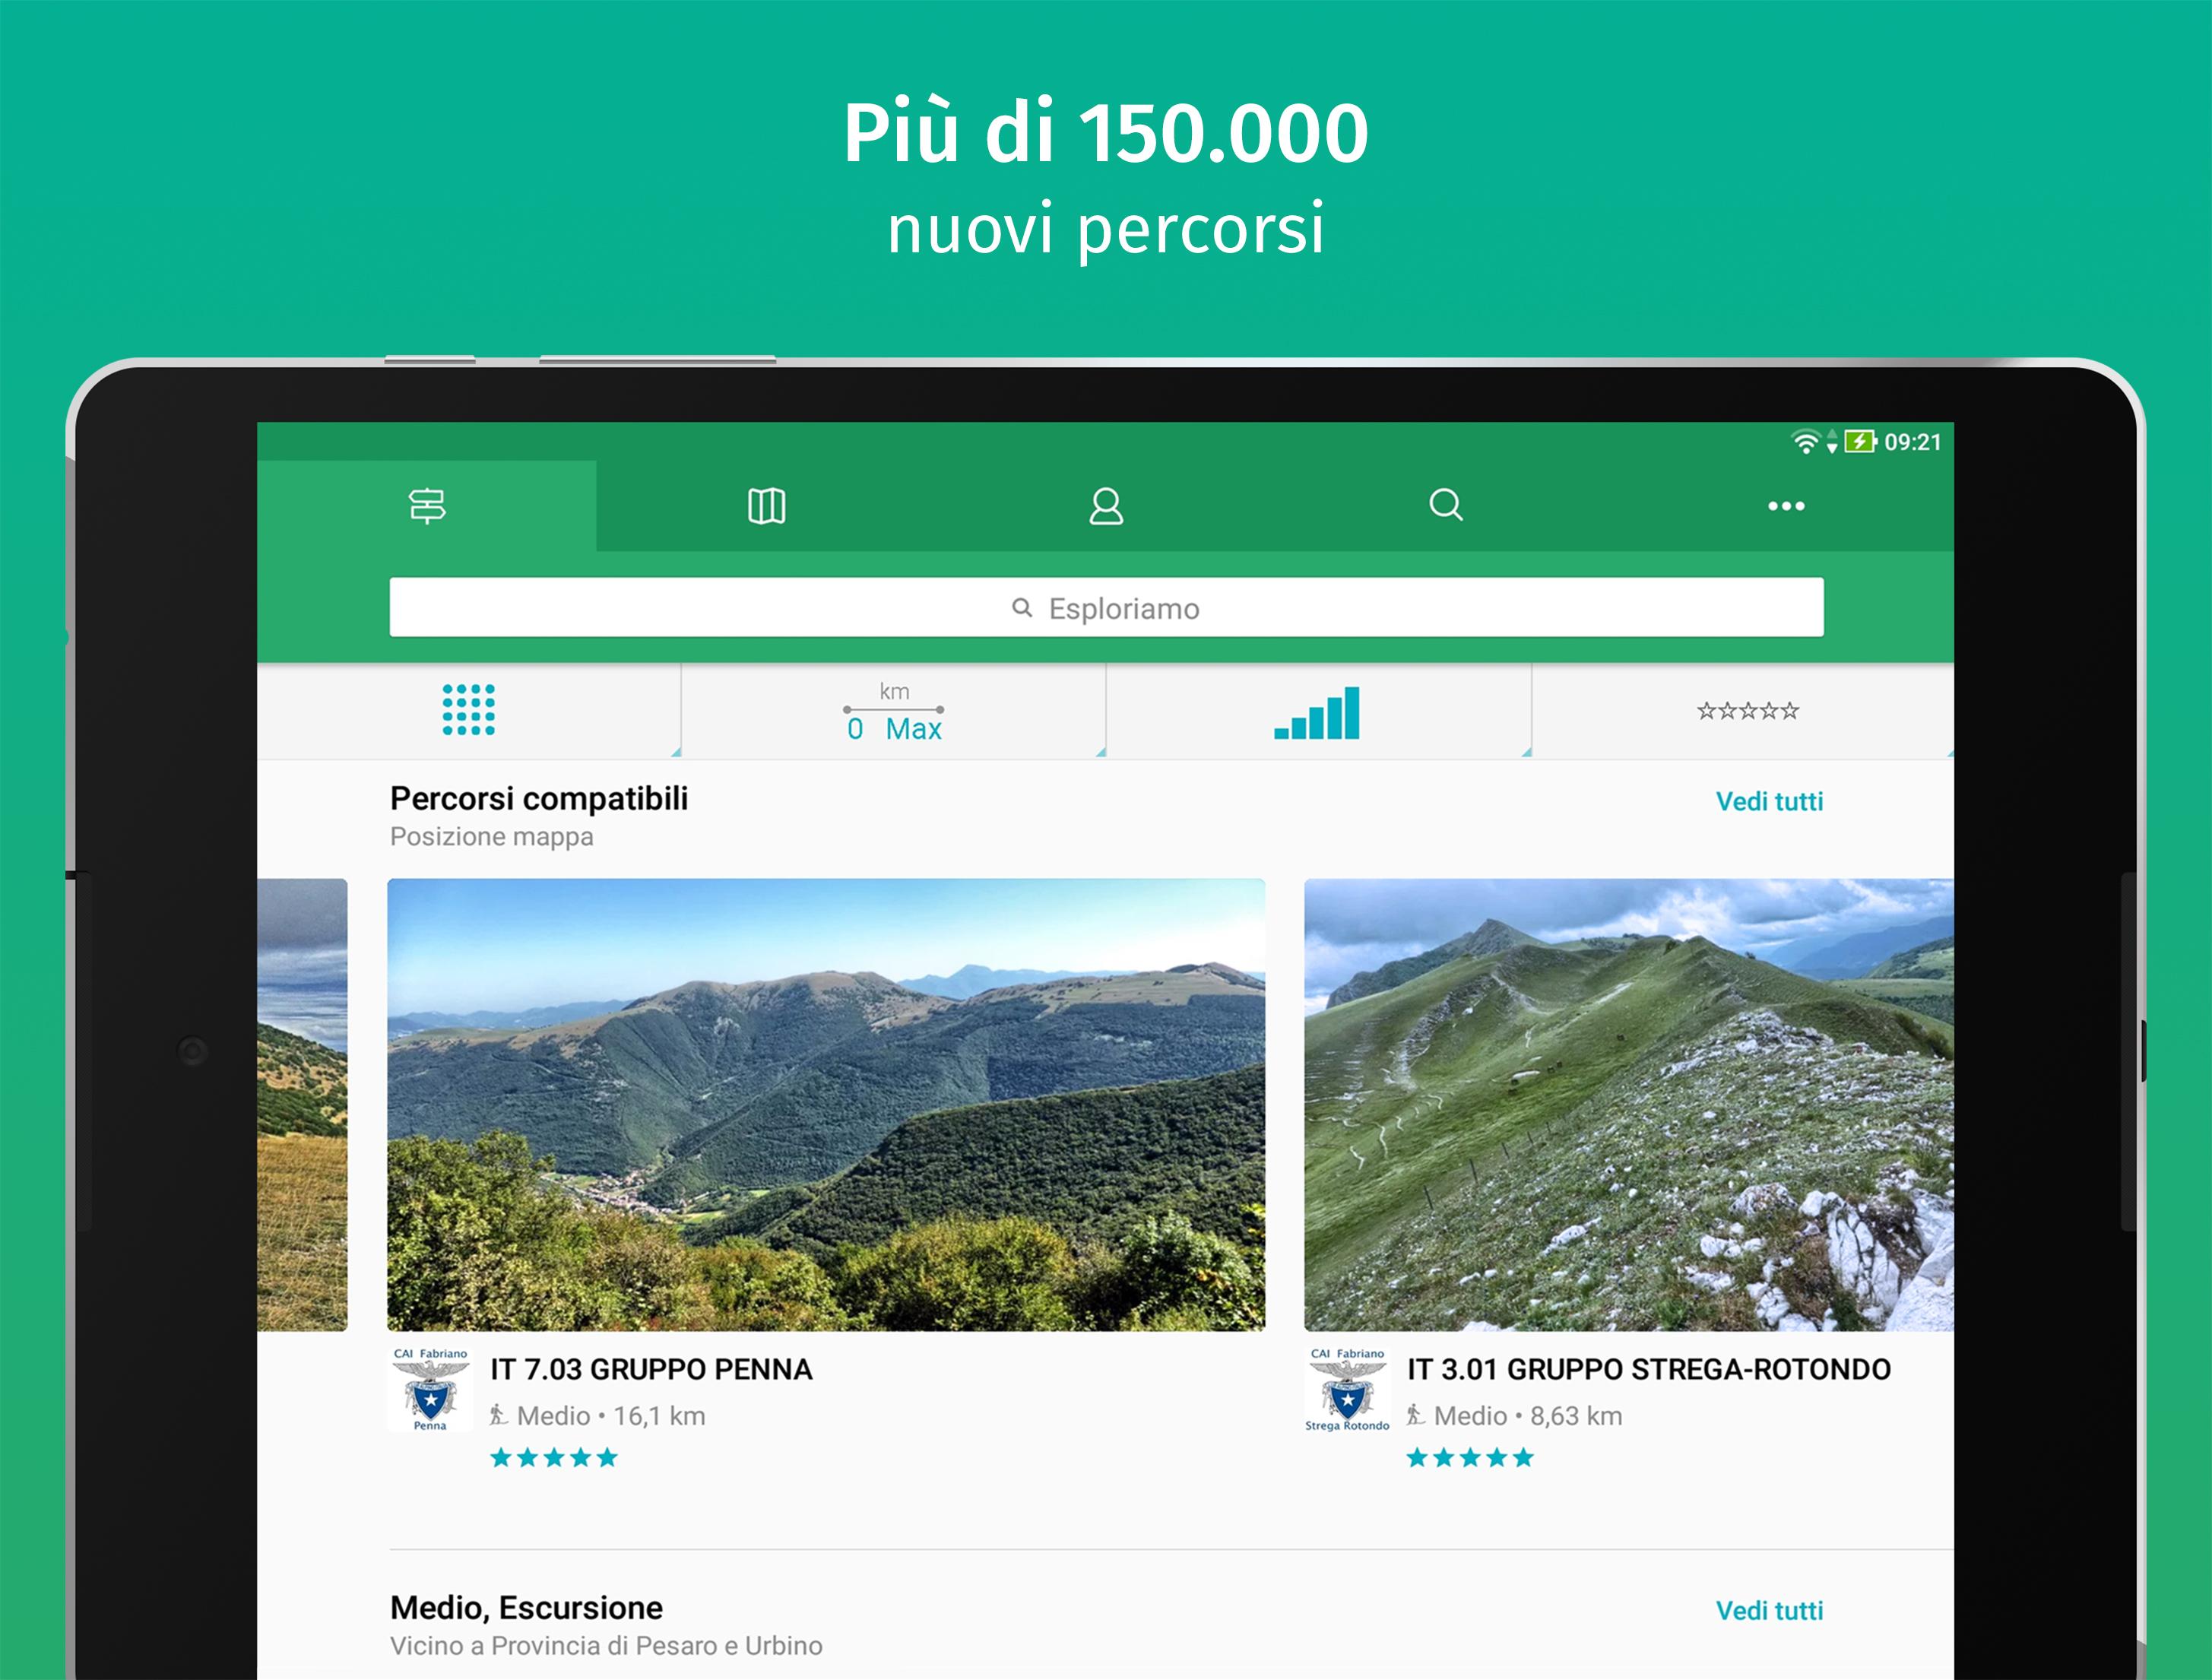Switch to the map tab
Screen dimensions: 2212x1680
(766, 506)
